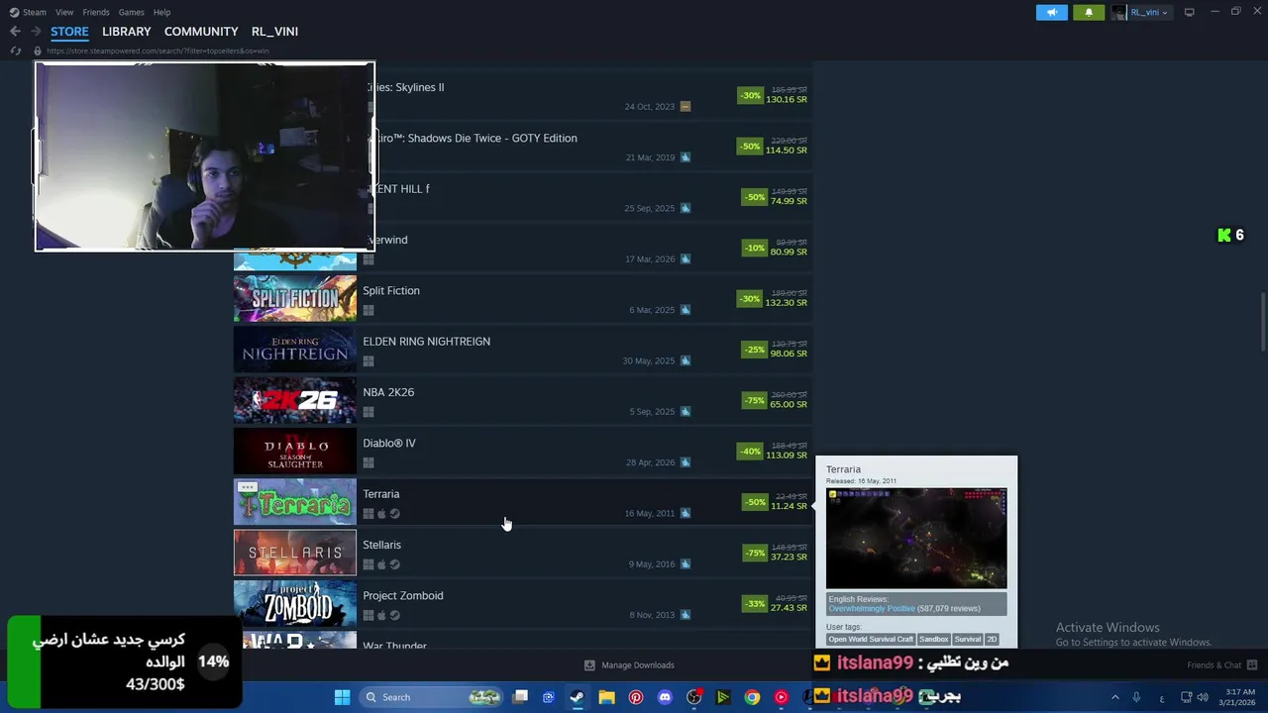Viewport: 1268px width, 713px height.
Task: Click the SILENT HILL f 74.99 SR price
Action: click(789, 201)
